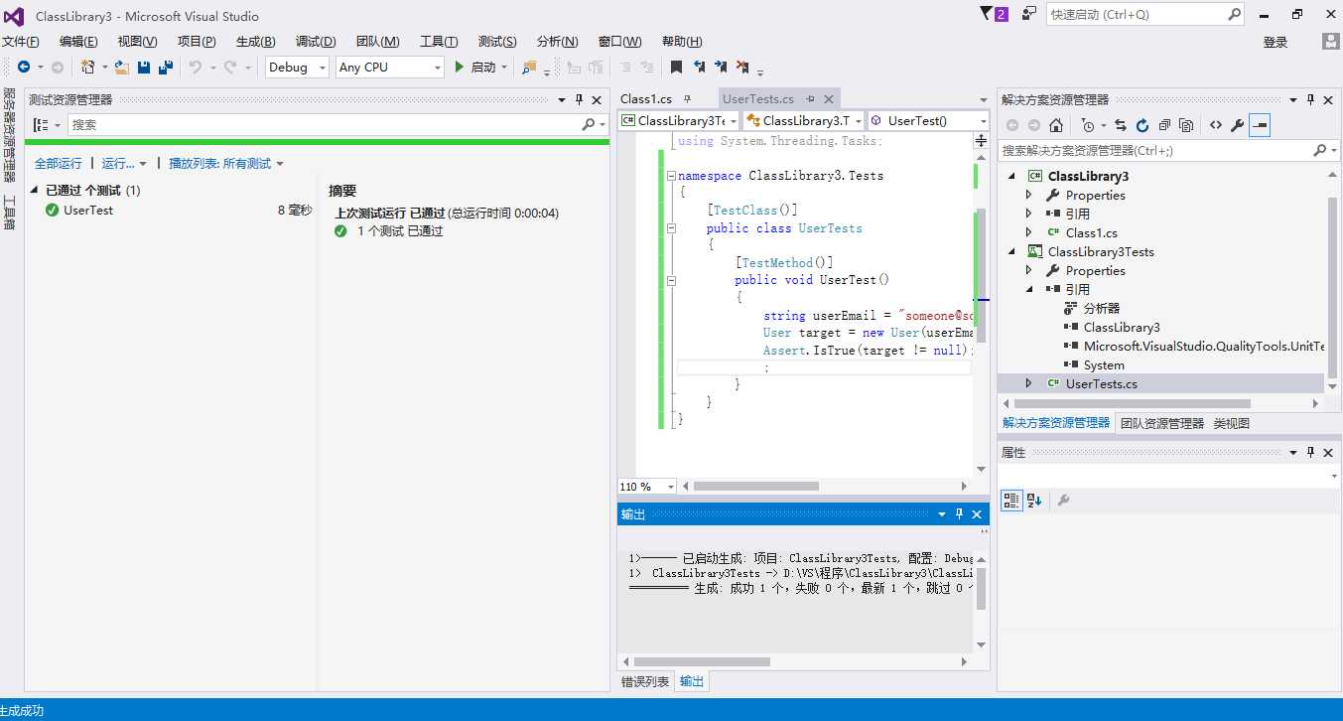Click the Show All Files icon

pos(1186,125)
